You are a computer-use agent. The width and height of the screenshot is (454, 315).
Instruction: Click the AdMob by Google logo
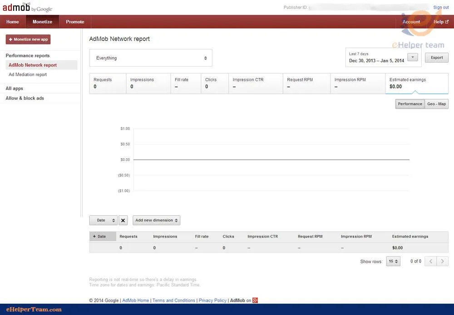pos(27,7)
